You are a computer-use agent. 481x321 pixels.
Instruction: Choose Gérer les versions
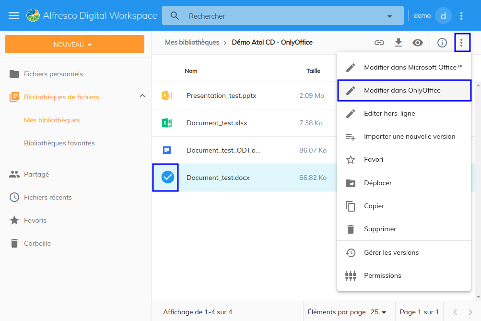tap(404, 252)
